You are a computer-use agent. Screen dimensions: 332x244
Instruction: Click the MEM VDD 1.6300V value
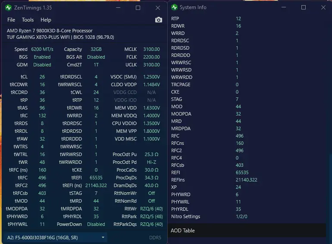(x=151, y=108)
